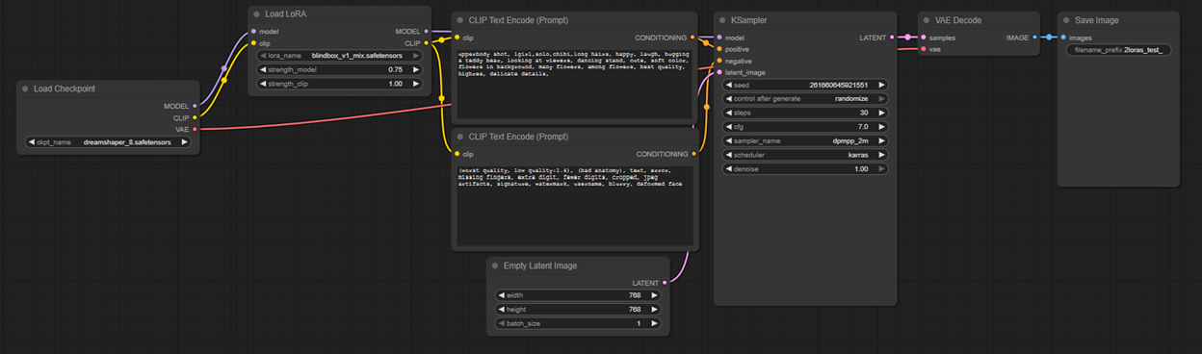Image resolution: width=1202 pixels, height=354 pixels.
Task: Click the denoise value 1.00 field
Action: click(x=805, y=168)
